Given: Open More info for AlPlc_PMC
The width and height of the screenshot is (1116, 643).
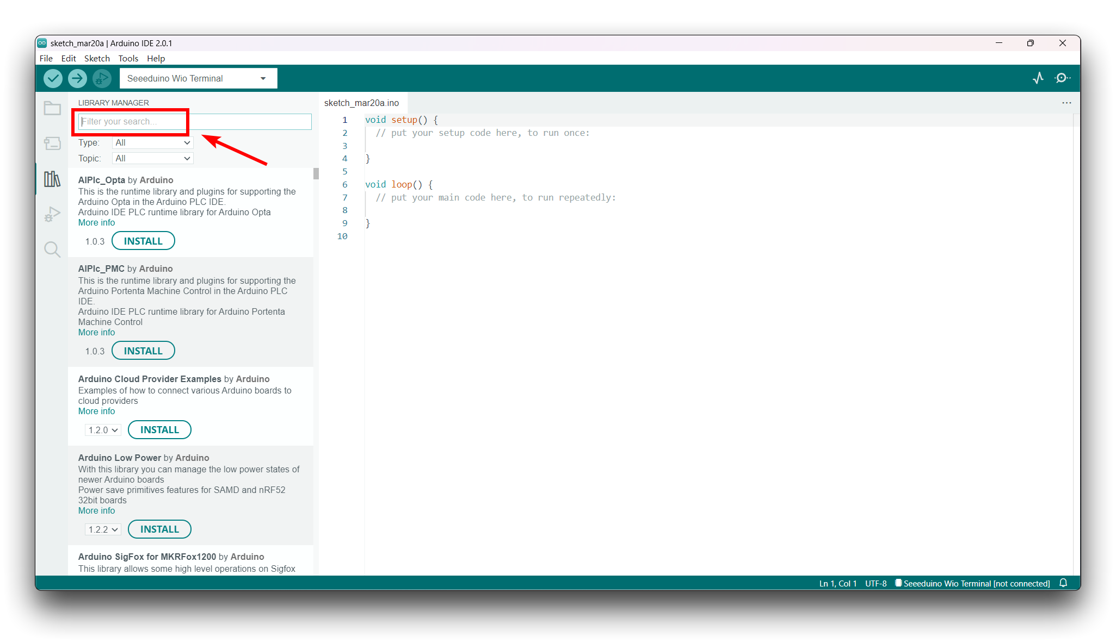Looking at the screenshot, I should pos(96,332).
